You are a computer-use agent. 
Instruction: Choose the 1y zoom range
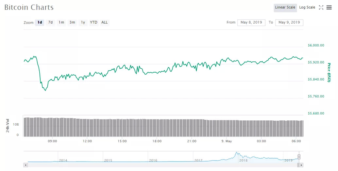click(83, 23)
